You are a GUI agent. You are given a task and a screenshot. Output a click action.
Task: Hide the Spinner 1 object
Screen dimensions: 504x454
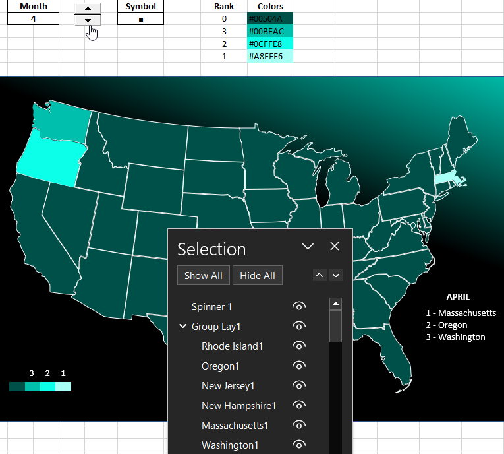pyautogui.click(x=299, y=306)
